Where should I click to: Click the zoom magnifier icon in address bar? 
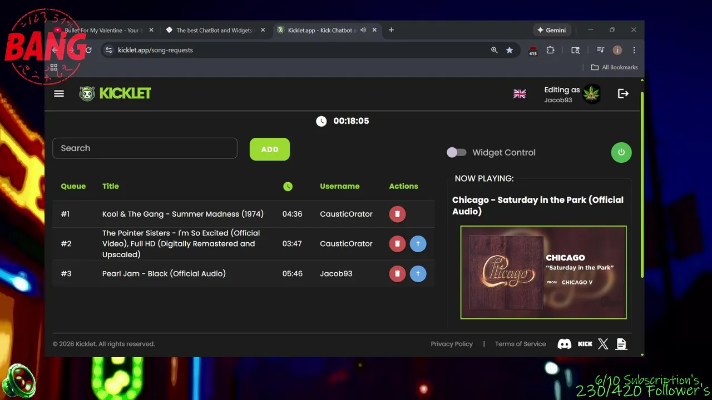coord(494,50)
